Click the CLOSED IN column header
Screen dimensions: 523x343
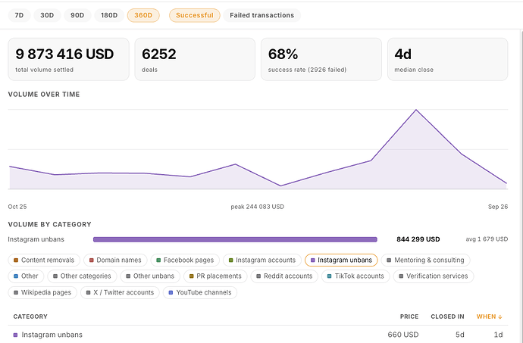[x=447, y=316]
